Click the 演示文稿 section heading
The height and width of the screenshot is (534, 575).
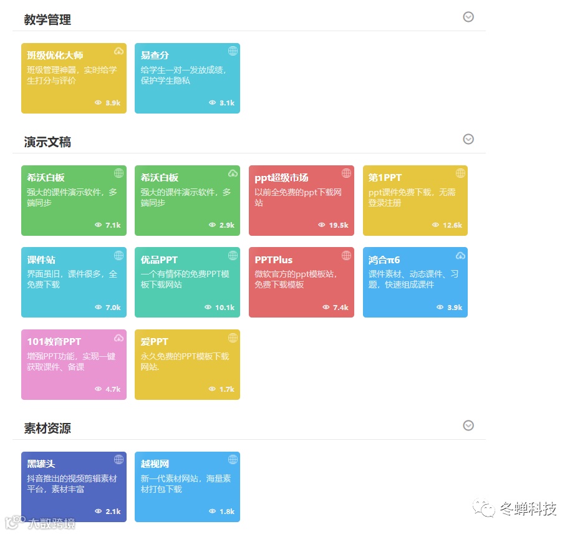coord(47,142)
